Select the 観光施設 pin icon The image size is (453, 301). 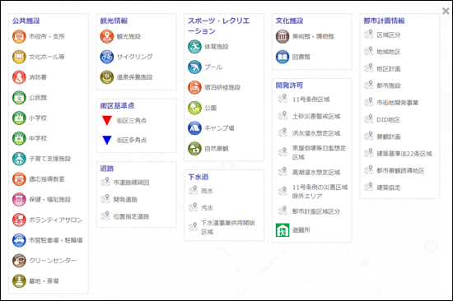pyautogui.click(x=107, y=37)
